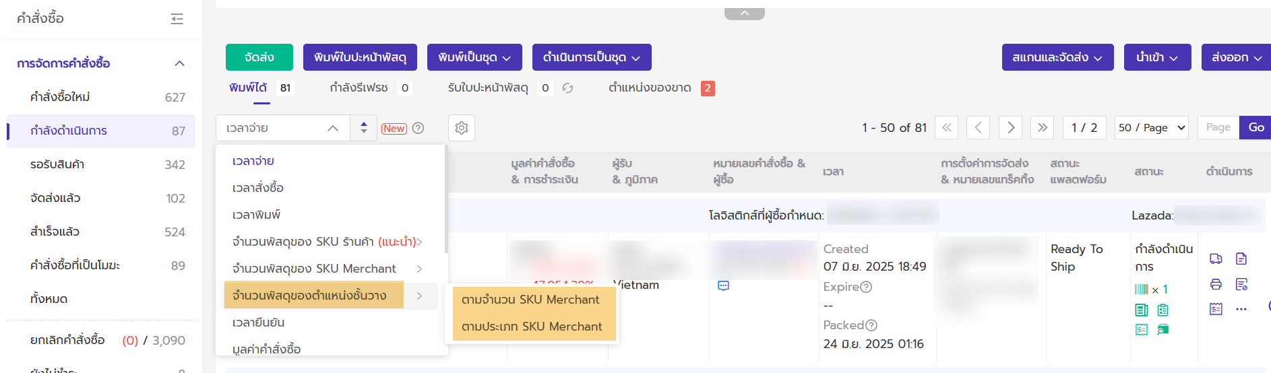Click the chat message icon in order row

tap(723, 286)
